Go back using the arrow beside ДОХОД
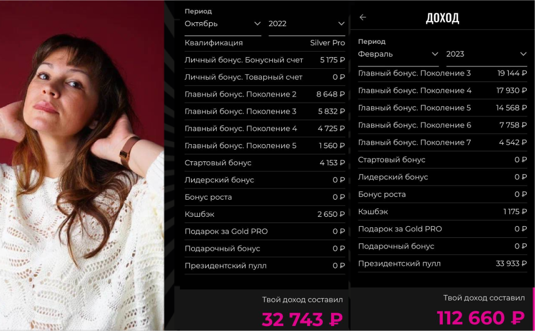Image resolution: width=535 pixels, height=331 pixels. click(363, 17)
